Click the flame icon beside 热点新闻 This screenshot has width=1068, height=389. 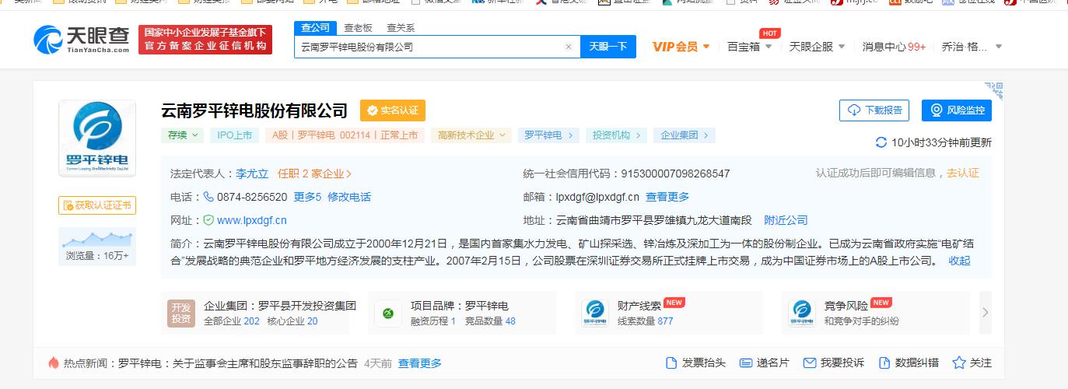pyautogui.click(x=54, y=363)
